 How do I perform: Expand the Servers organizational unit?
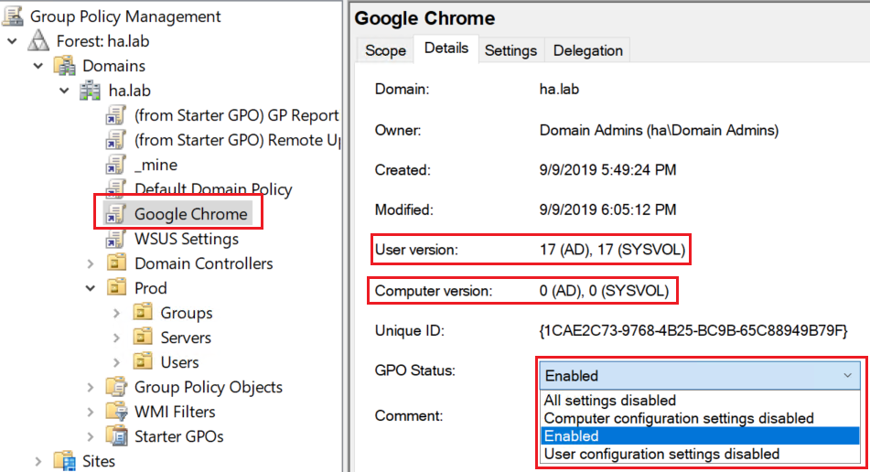coord(116,338)
